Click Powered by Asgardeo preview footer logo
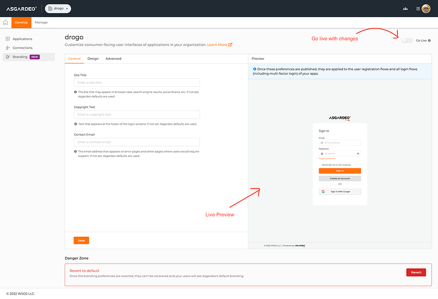438x299 pixels. coord(299,246)
